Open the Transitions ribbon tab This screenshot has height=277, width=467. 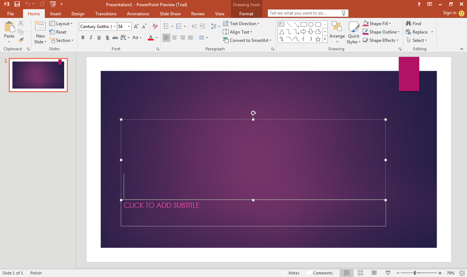click(105, 14)
